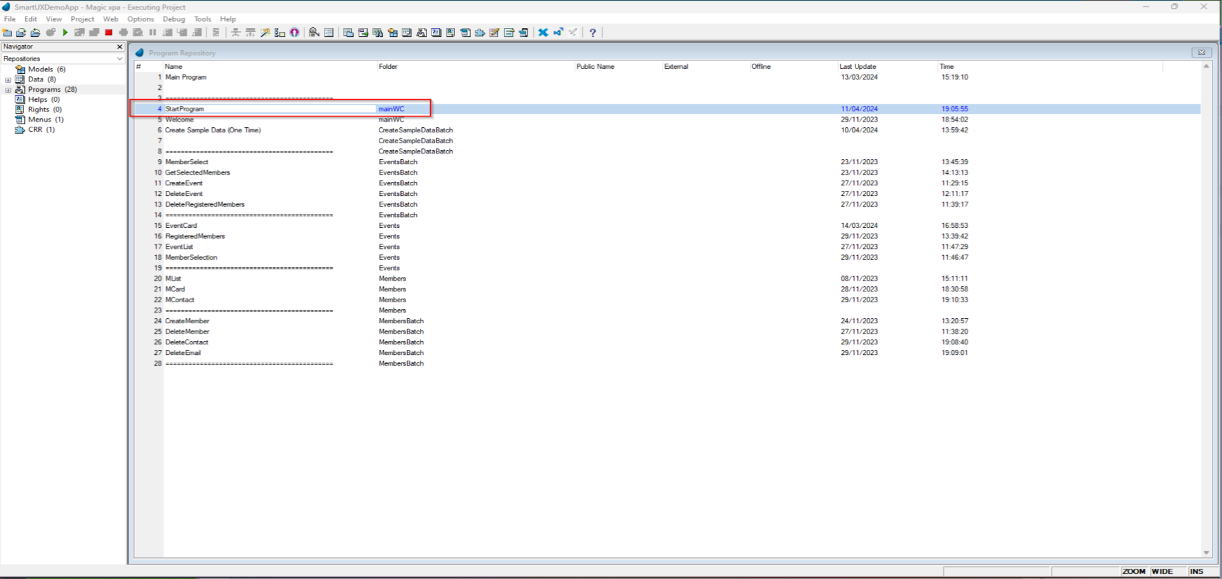
Task: Open Find using the magnifying glass icon
Action: pos(313,32)
